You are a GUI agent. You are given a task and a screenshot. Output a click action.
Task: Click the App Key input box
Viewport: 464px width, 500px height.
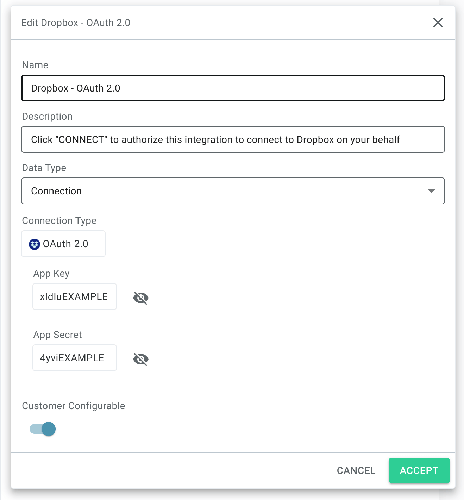click(74, 296)
